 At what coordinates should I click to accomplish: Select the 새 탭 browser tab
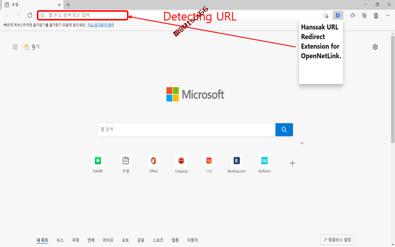click(32, 5)
